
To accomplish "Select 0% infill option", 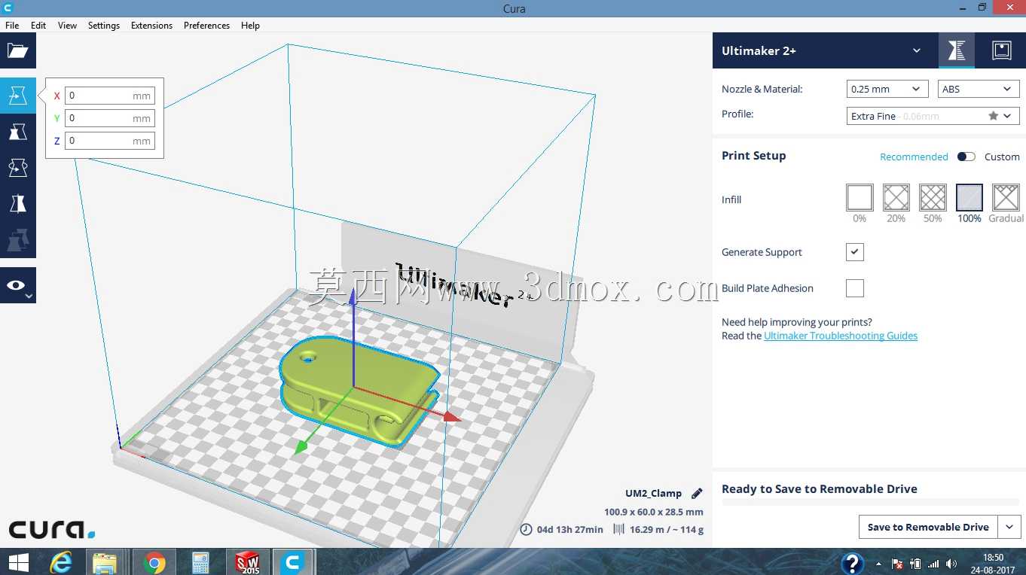I will coord(860,198).
